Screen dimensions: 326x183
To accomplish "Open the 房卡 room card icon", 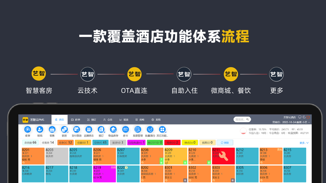I will click(x=125, y=129).
